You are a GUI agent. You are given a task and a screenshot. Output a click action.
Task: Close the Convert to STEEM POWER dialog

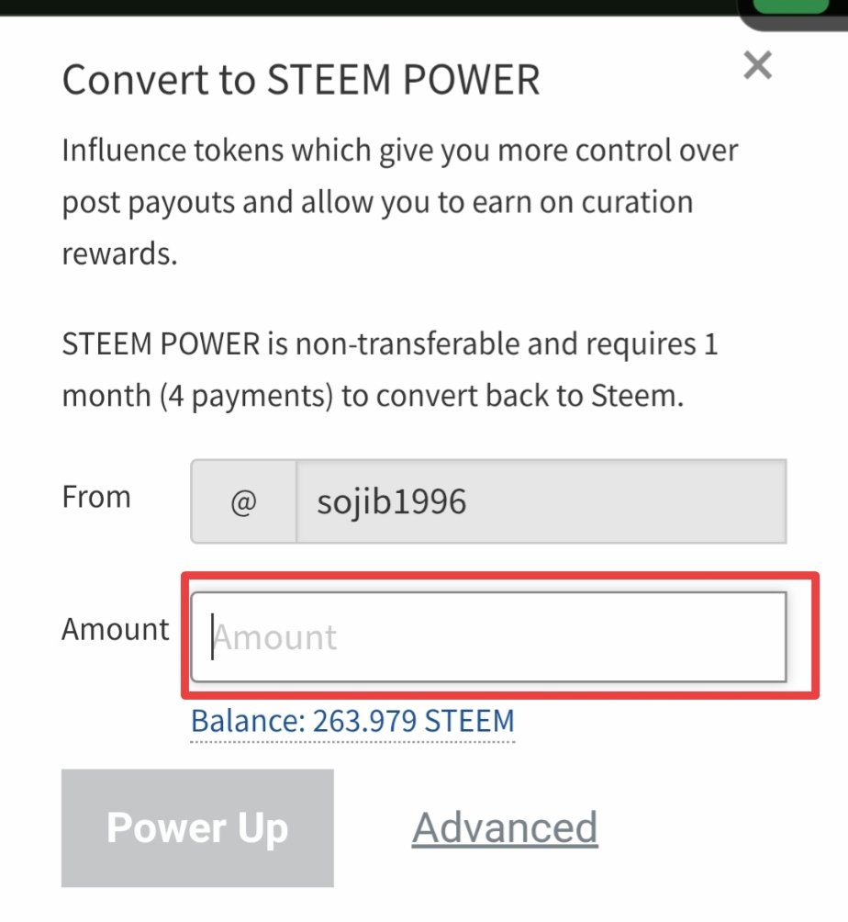(757, 64)
